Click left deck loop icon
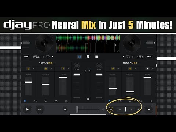Viewport: 176px width, 132px height. pyautogui.click(x=48, y=56)
